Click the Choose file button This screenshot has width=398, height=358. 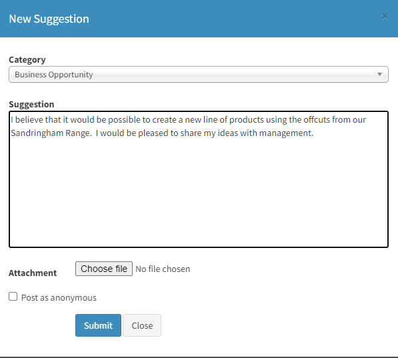point(104,269)
